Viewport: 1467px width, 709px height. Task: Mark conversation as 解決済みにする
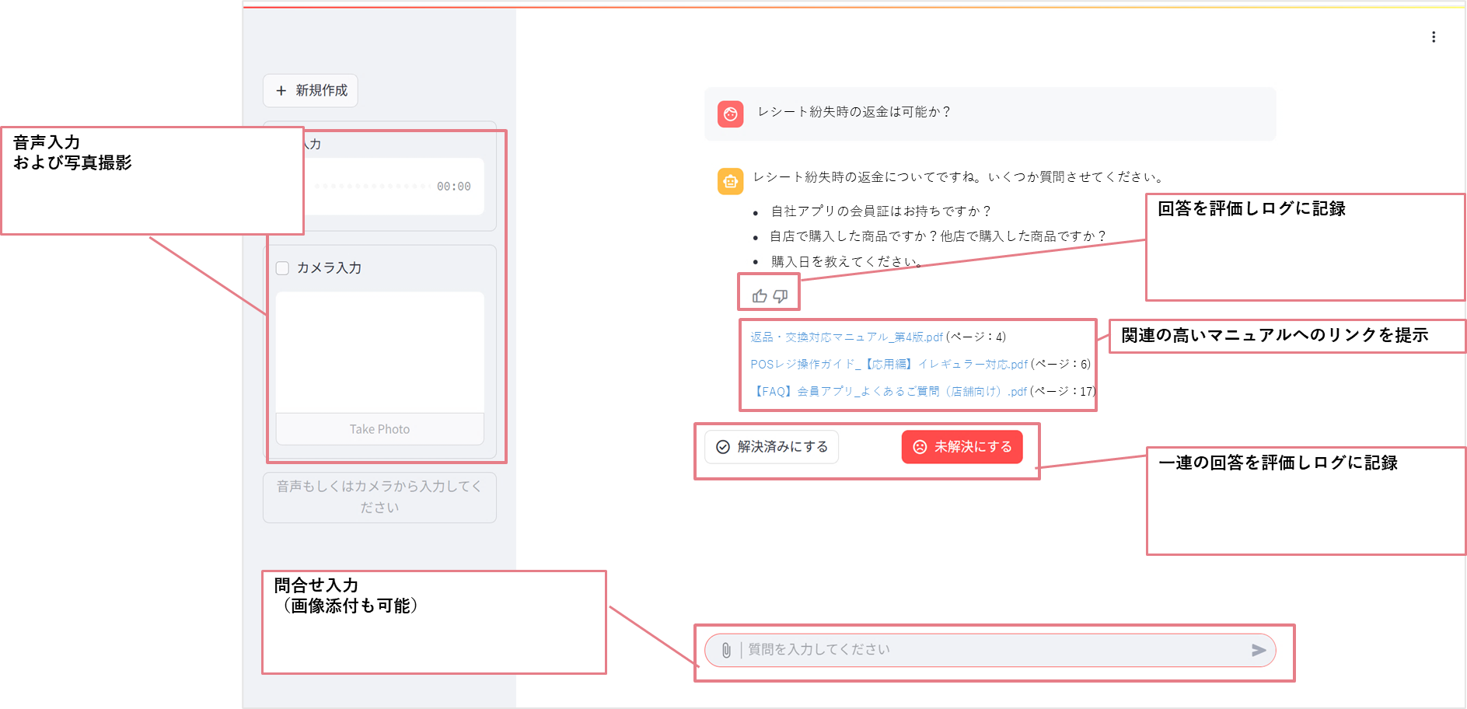point(771,447)
